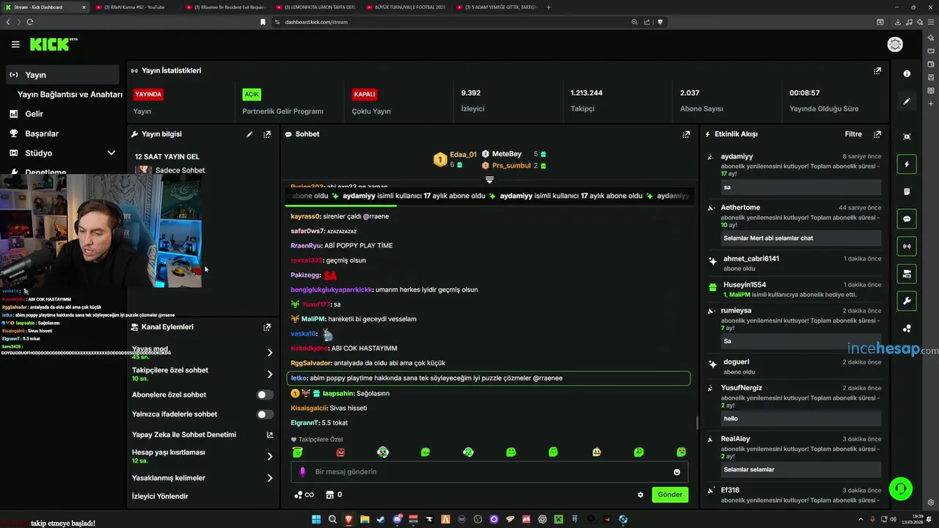The image size is (939, 528).
Task: Open Discord from the taskbar
Action: (397, 519)
